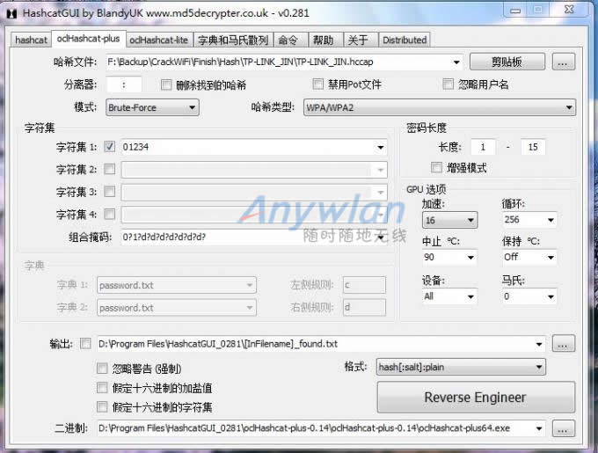Click the Reverse Engineer button
This screenshot has height=453, width=598.
pyautogui.click(x=476, y=398)
